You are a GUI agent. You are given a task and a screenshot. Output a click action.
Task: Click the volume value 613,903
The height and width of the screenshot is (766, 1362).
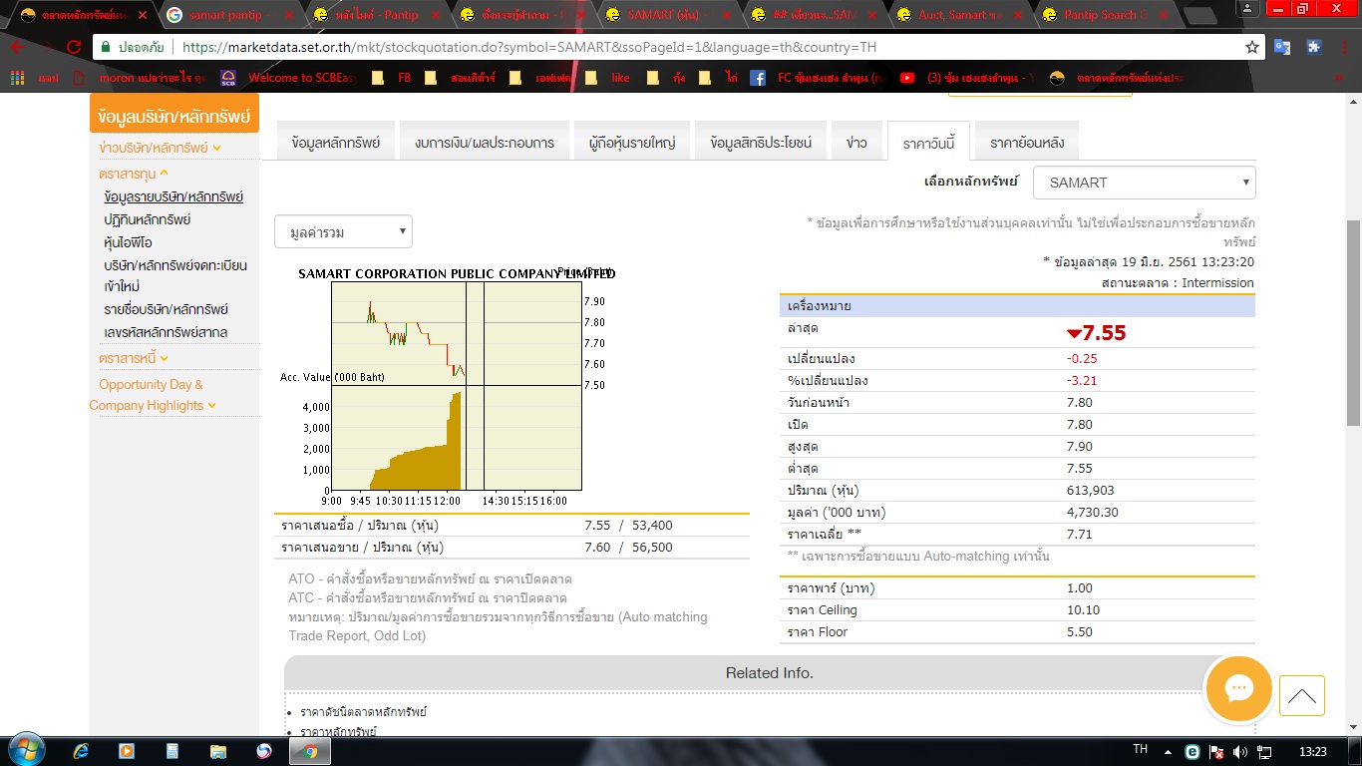coord(1091,490)
